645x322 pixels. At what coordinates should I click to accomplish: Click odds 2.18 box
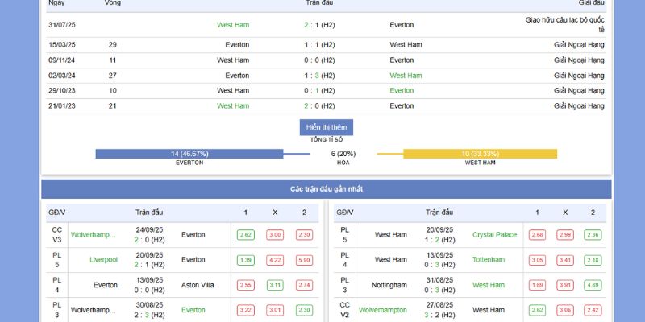coord(593,260)
